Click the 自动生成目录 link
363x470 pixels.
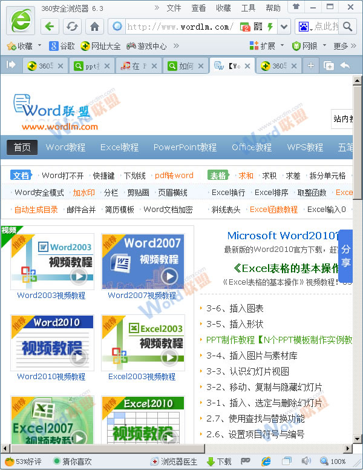click(36, 210)
